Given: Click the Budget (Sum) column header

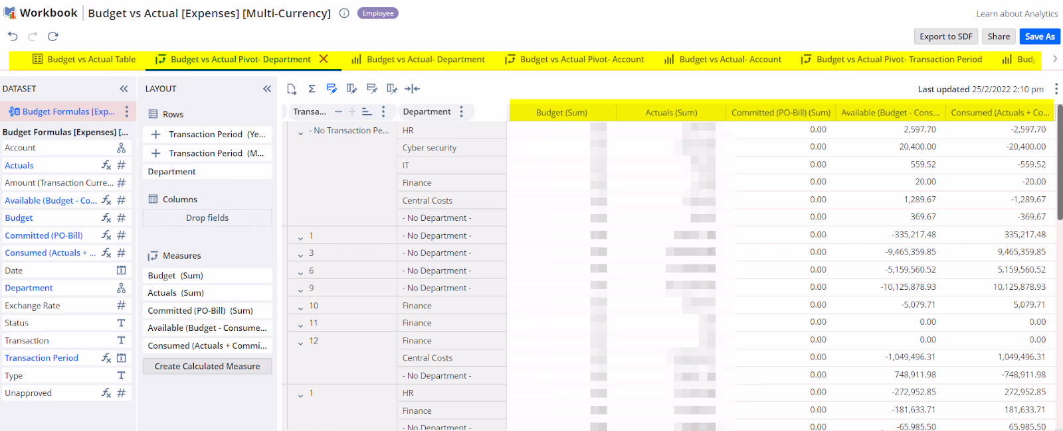Looking at the screenshot, I should click(562, 113).
